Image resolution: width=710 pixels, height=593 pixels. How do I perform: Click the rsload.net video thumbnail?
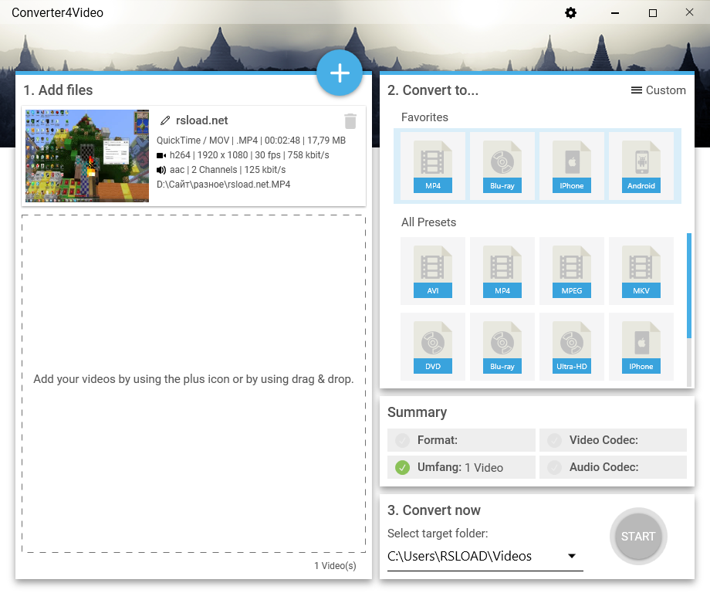point(87,154)
